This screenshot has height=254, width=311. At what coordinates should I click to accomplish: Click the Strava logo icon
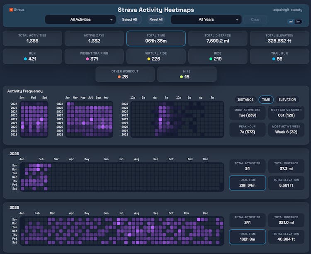pyautogui.click(x=11, y=10)
